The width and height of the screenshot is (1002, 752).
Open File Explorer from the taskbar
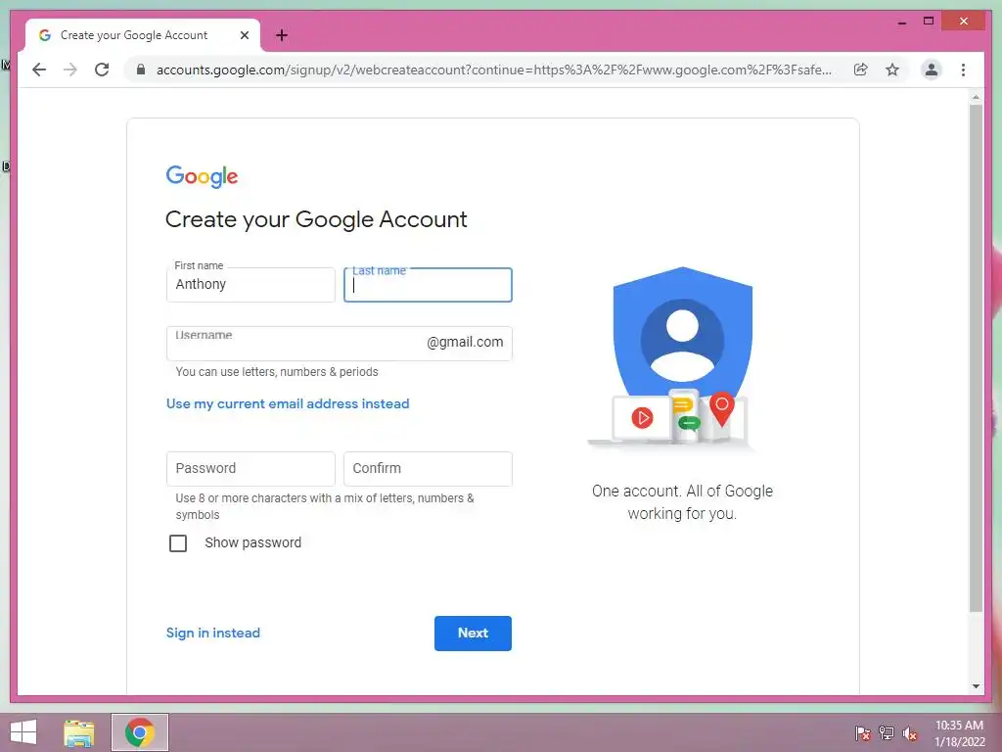79,732
